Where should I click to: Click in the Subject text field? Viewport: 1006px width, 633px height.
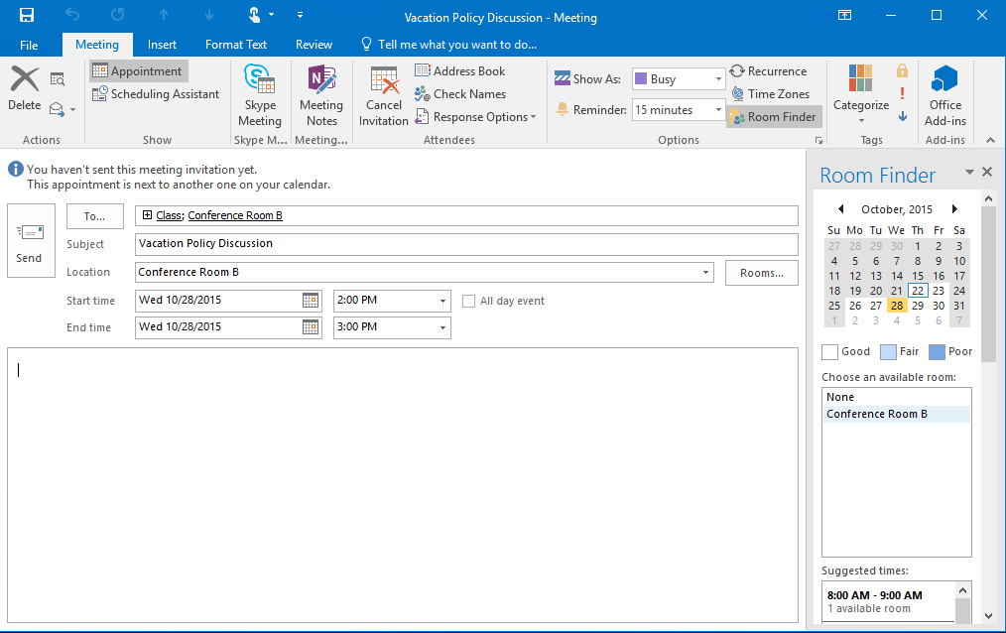tap(466, 244)
